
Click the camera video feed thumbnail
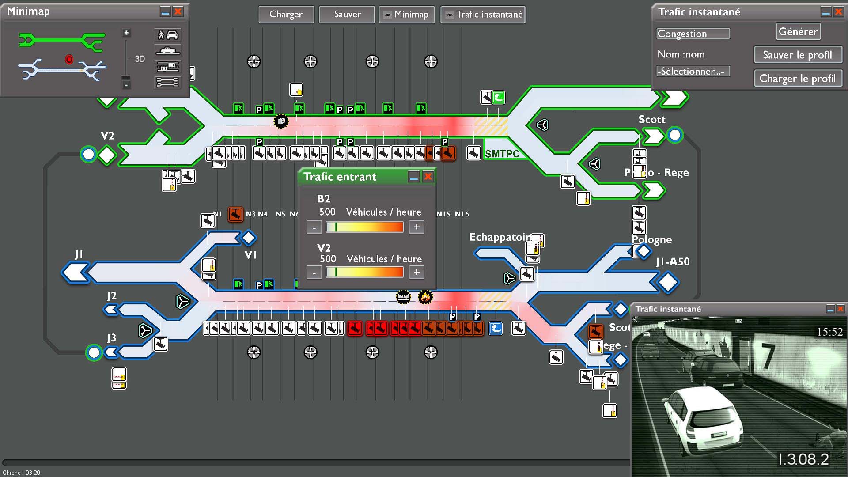[x=739, y=396]
